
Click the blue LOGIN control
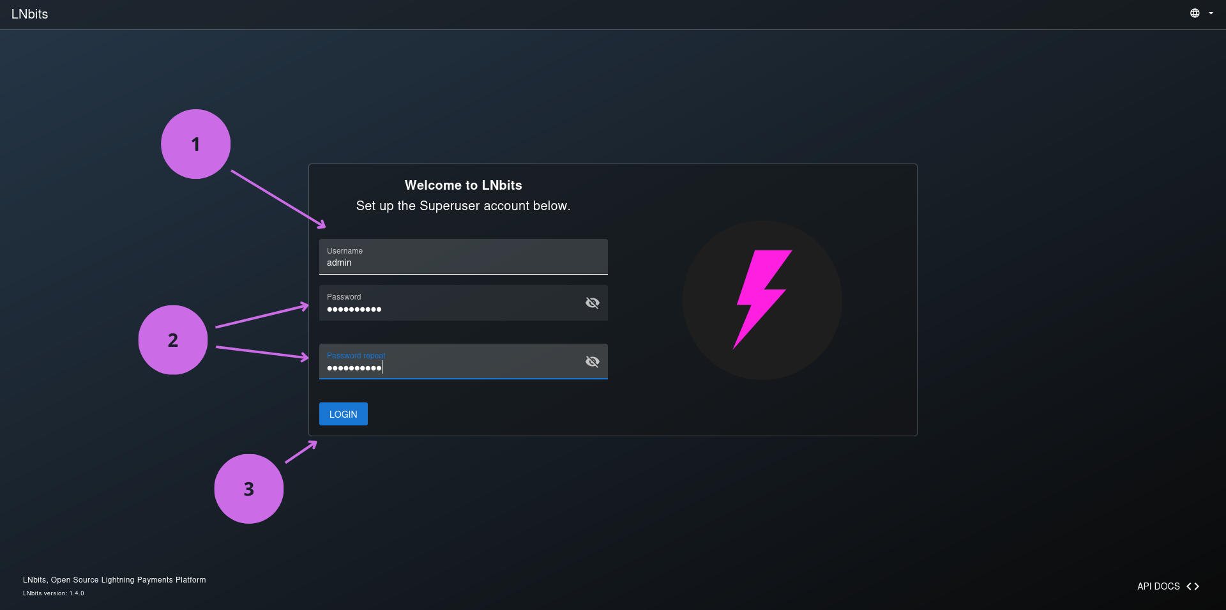pos(343,413)
